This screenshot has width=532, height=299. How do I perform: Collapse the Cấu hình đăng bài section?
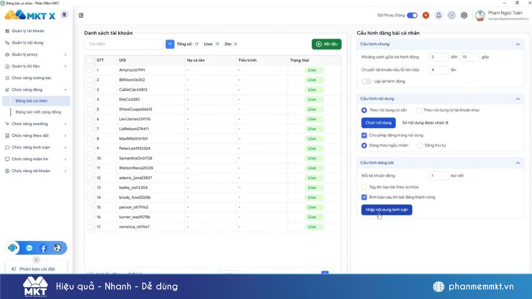coord(518,162)
